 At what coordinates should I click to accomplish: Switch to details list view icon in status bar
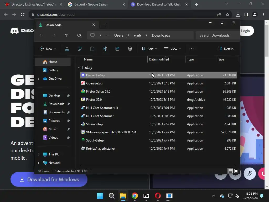[x=231, y=171]
